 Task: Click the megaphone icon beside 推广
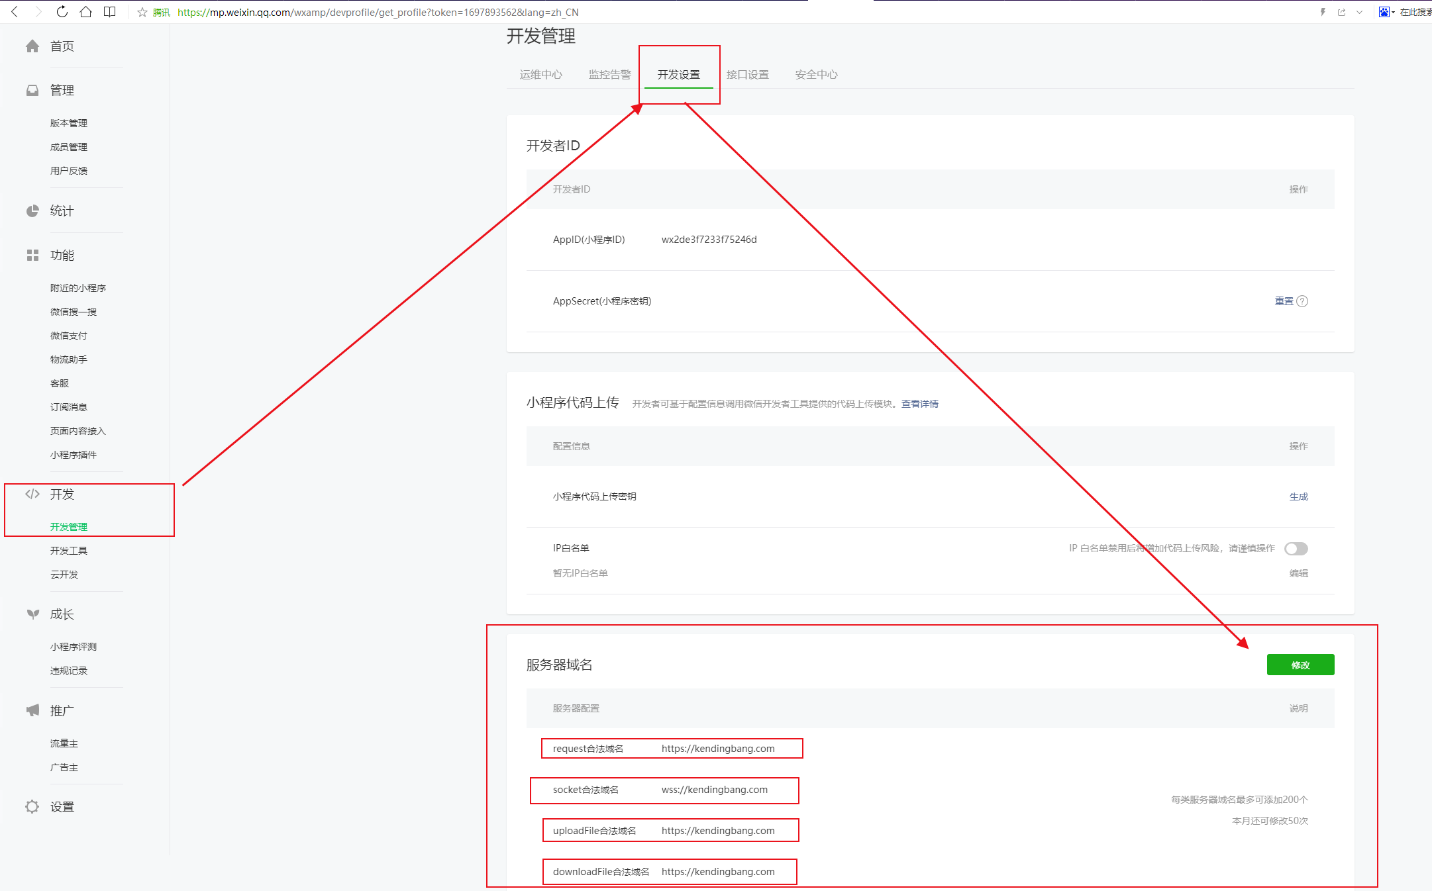[x=32, y=710]
